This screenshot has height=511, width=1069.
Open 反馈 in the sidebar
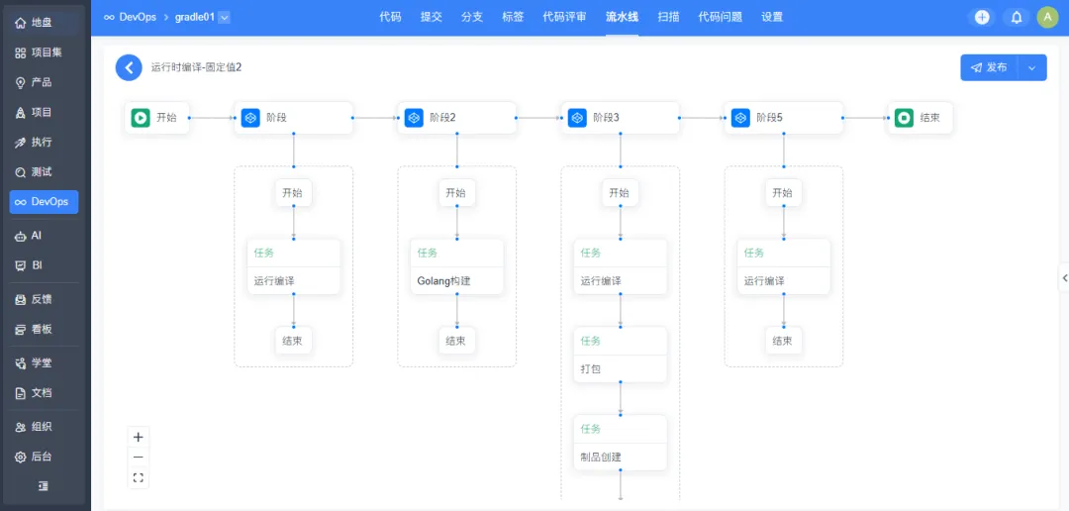[44, 299]
